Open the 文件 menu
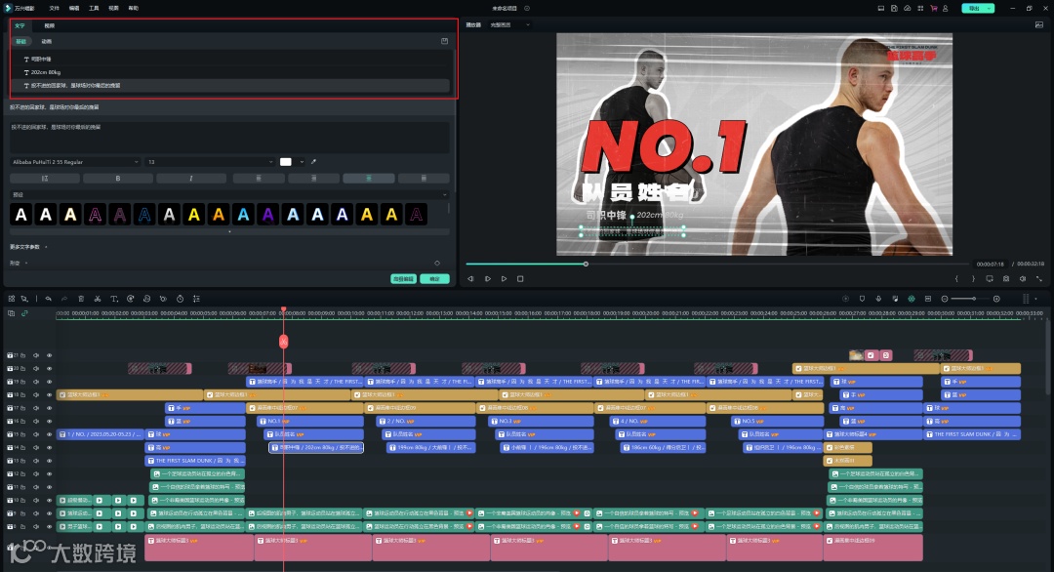This screenshot has height=572, width=1054. click(x=55, y=8)
